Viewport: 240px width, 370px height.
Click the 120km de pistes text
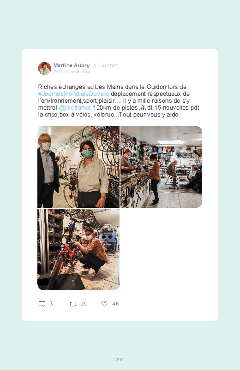tap(115, 108)
